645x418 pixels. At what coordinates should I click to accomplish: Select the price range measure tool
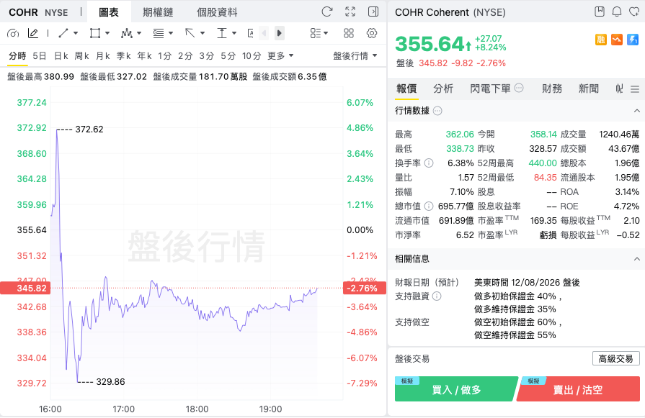coord(222,33)
